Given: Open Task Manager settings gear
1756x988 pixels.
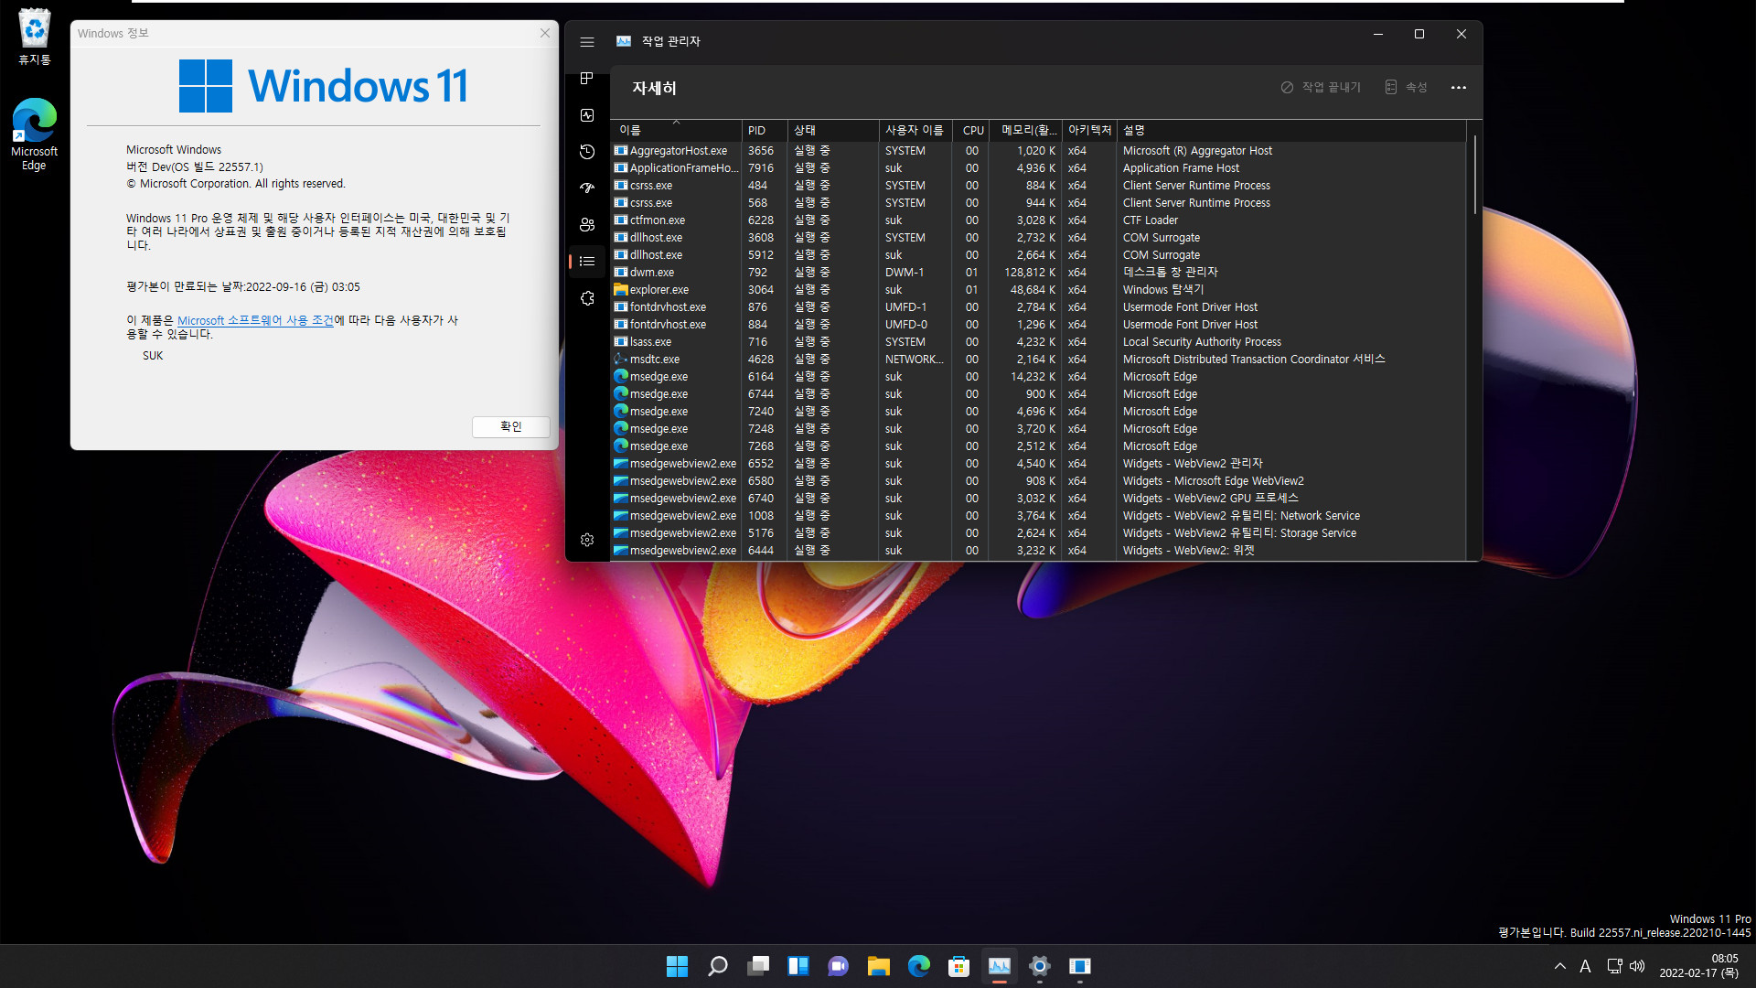Looking at the screenshot, I should [x=587, y=540].
